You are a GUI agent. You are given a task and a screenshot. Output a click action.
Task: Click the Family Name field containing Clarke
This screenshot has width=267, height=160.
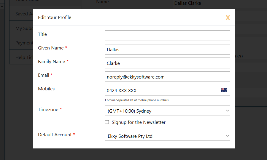point(168,63)
